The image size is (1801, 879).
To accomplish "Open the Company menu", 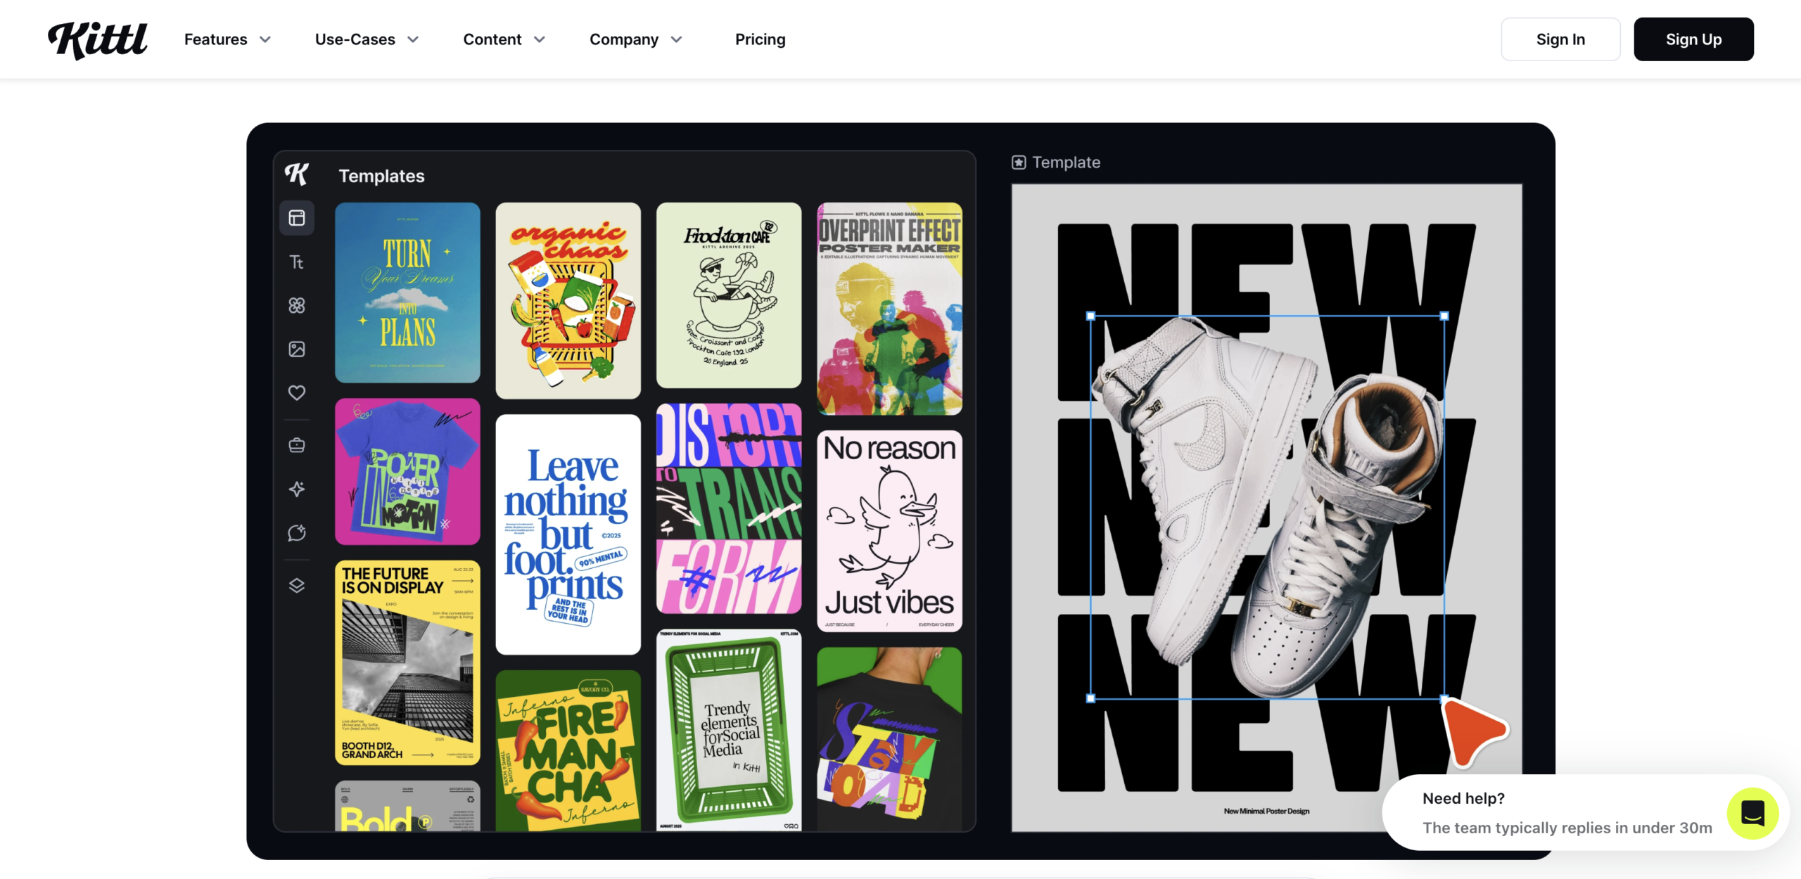I will 635,39.
